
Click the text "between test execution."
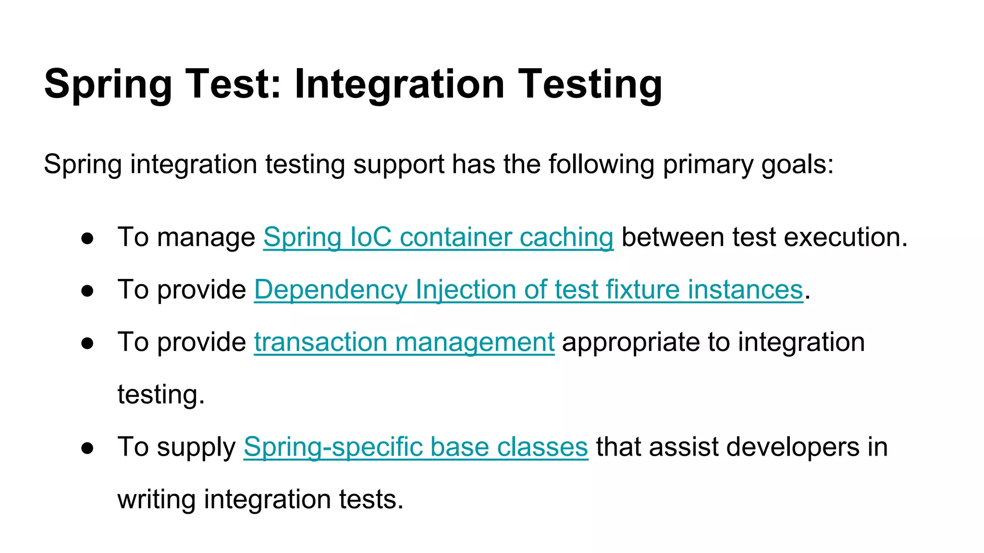click(x=764, y=237)
